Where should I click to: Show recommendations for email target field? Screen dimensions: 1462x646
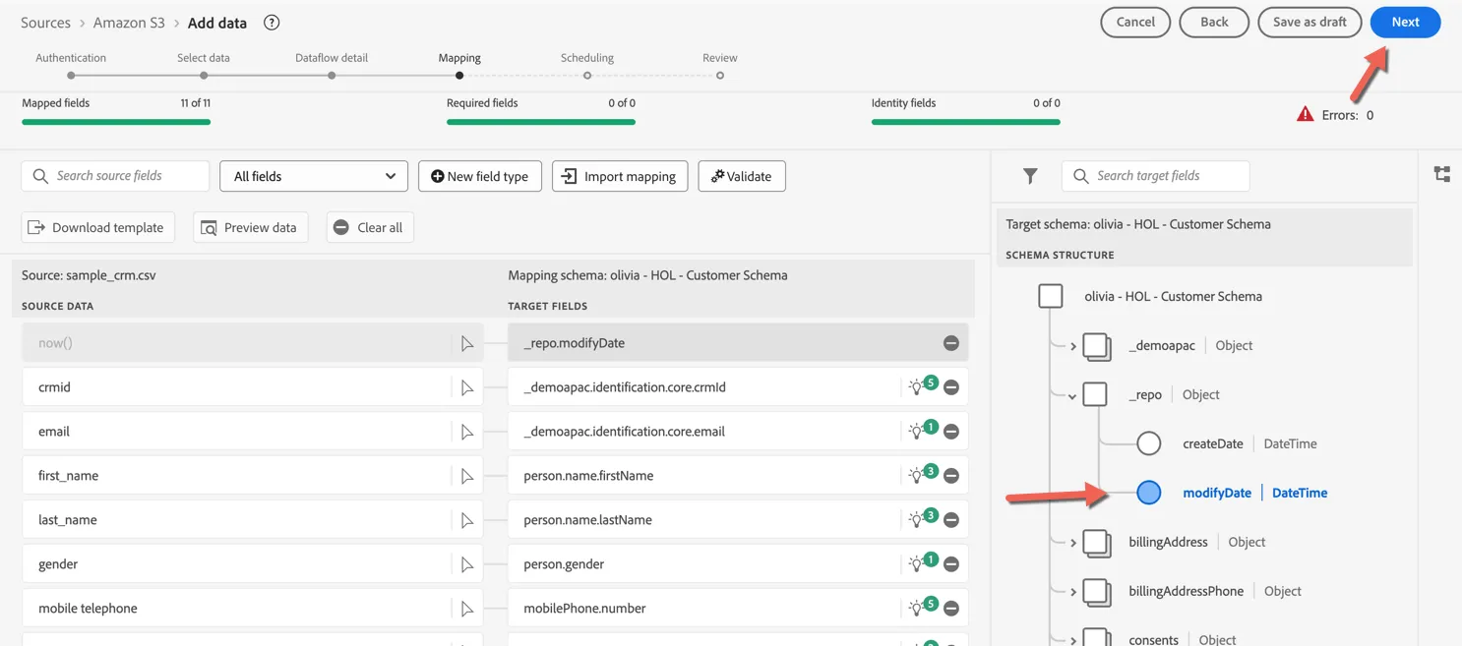pyautogui.click(x=922, y=430)
